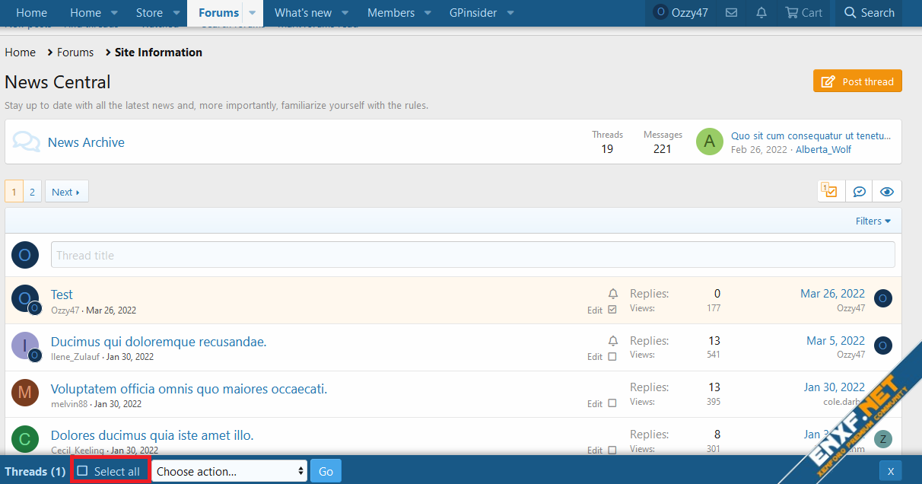This screenshot has width=922, height=484.
Task: Open the shopping Cart
Action: [803, 13]
